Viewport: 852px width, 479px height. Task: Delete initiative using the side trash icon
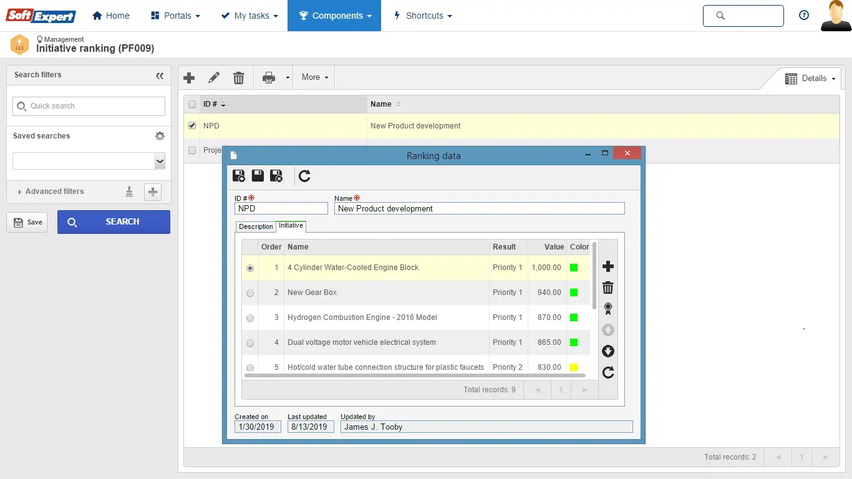[608, 288]
